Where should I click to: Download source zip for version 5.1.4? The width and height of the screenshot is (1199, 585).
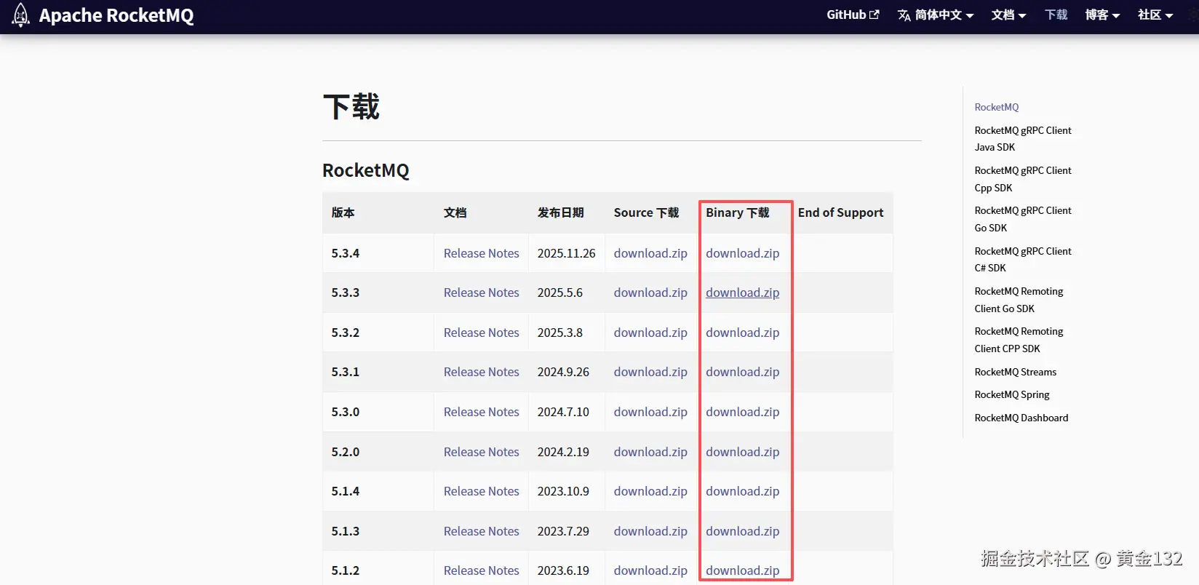point(650,491)
